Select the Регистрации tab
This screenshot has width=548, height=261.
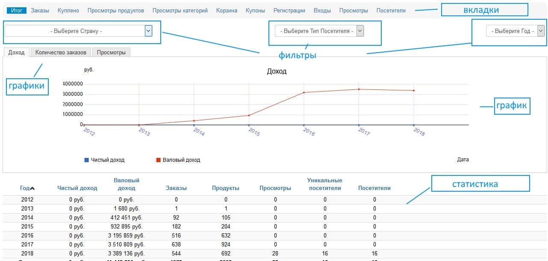289,10
